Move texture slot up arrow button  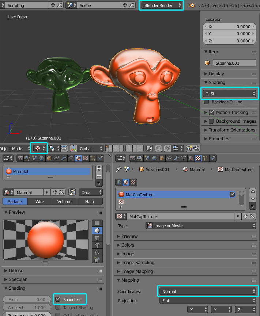[x=253, y=191]
